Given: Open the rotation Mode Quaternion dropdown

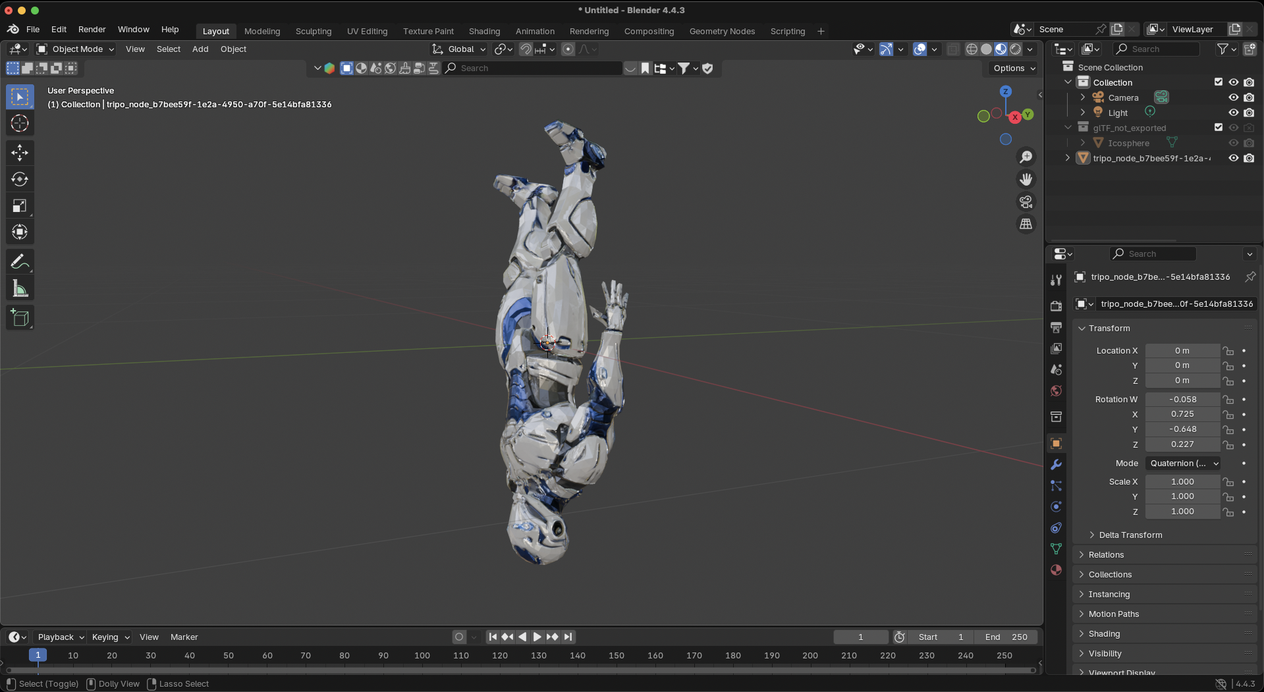Looking at the screenshot, I should pos(1183,464).
